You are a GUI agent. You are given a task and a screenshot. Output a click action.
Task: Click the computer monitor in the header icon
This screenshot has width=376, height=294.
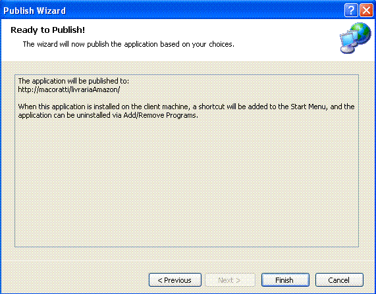[x=348, y=43]
